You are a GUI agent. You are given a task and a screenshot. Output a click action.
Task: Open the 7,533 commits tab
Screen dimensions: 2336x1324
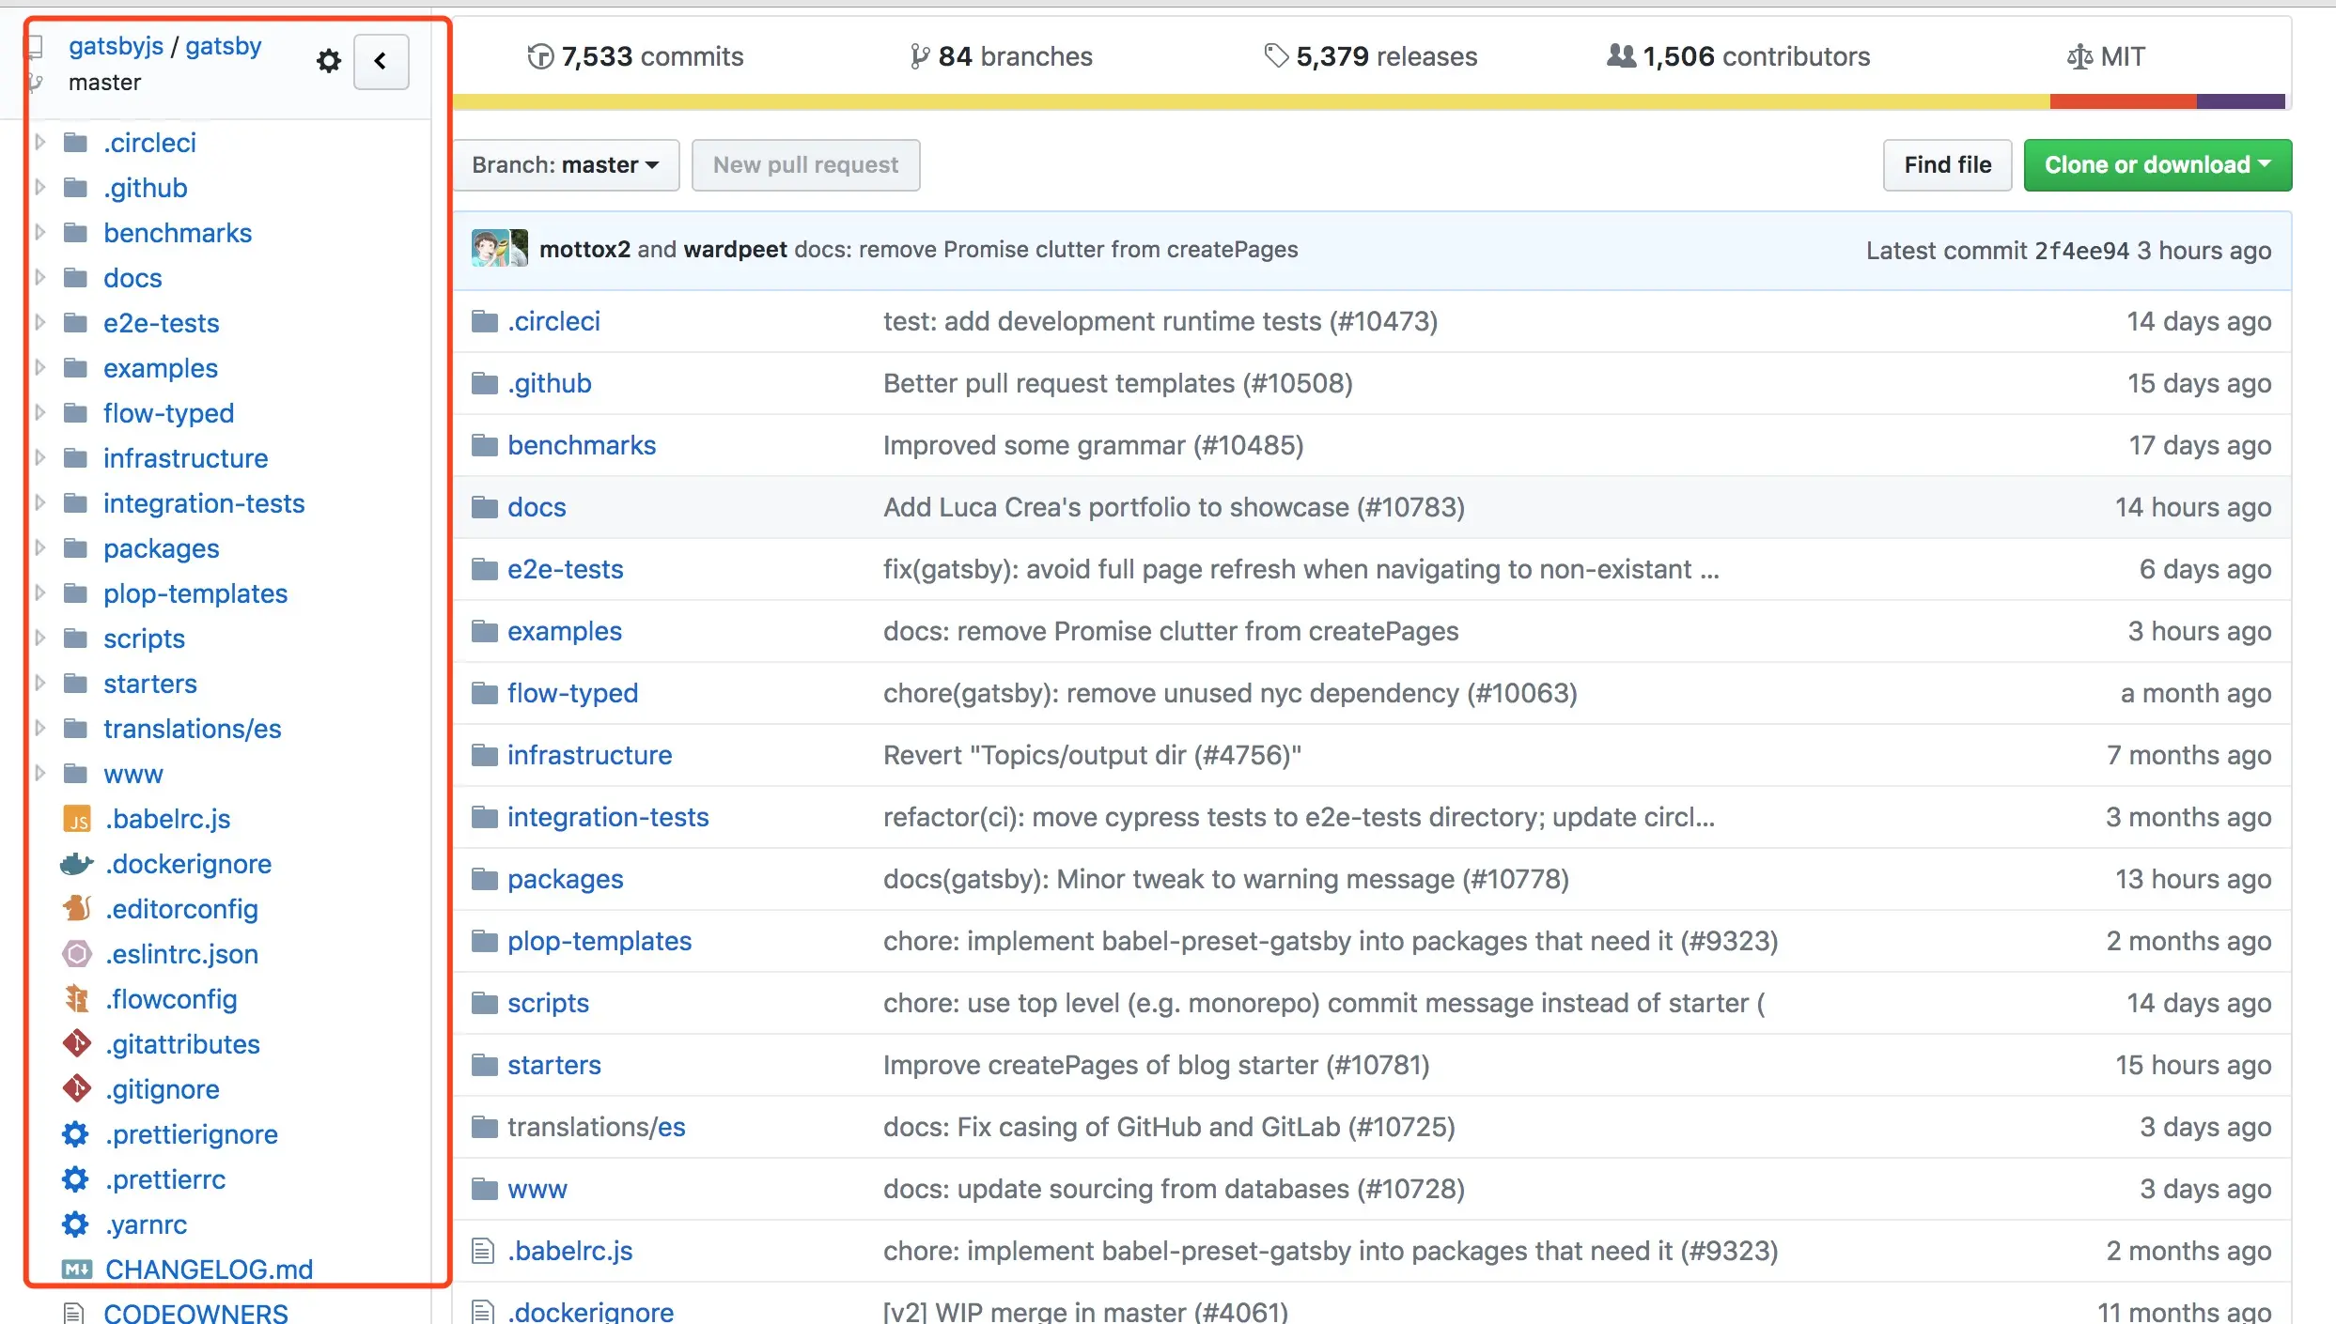[635, 56]
